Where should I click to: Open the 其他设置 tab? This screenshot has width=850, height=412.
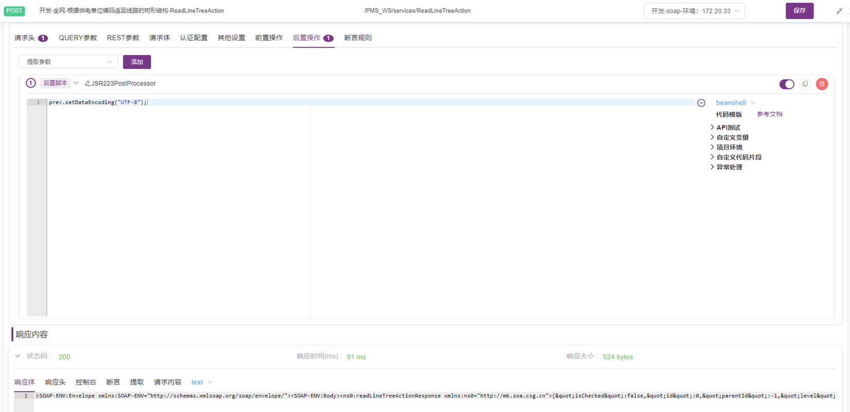click(231, 38)
